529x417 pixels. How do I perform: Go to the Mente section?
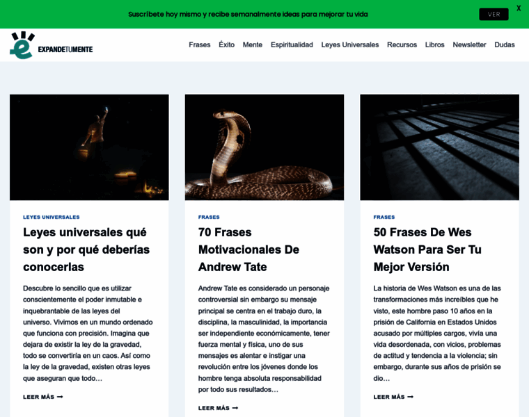click(x=253, y=44)
